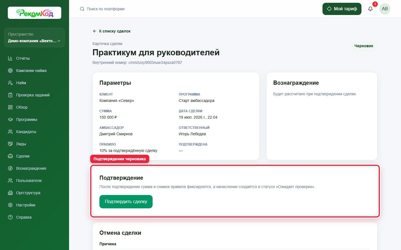Screen dimensions: 401x250
Task: Click deal date 19 июл. 2026 г., 22:04
Action: pyautogui.click(x=198, y=117)
